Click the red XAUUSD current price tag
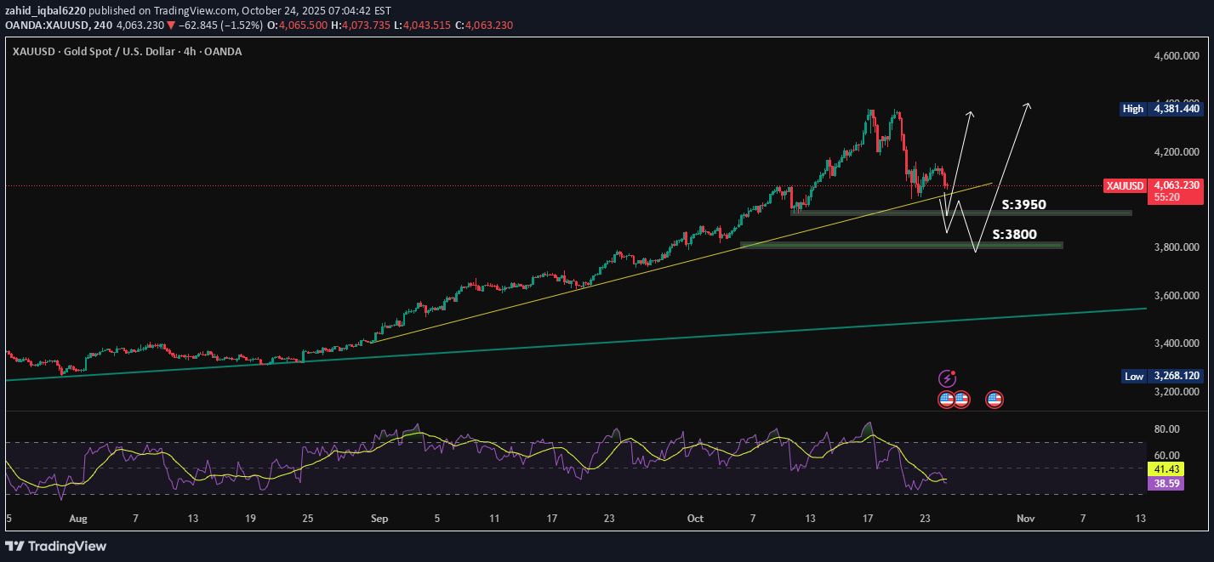This screenshot has height=562, width=1214. 1153,190
